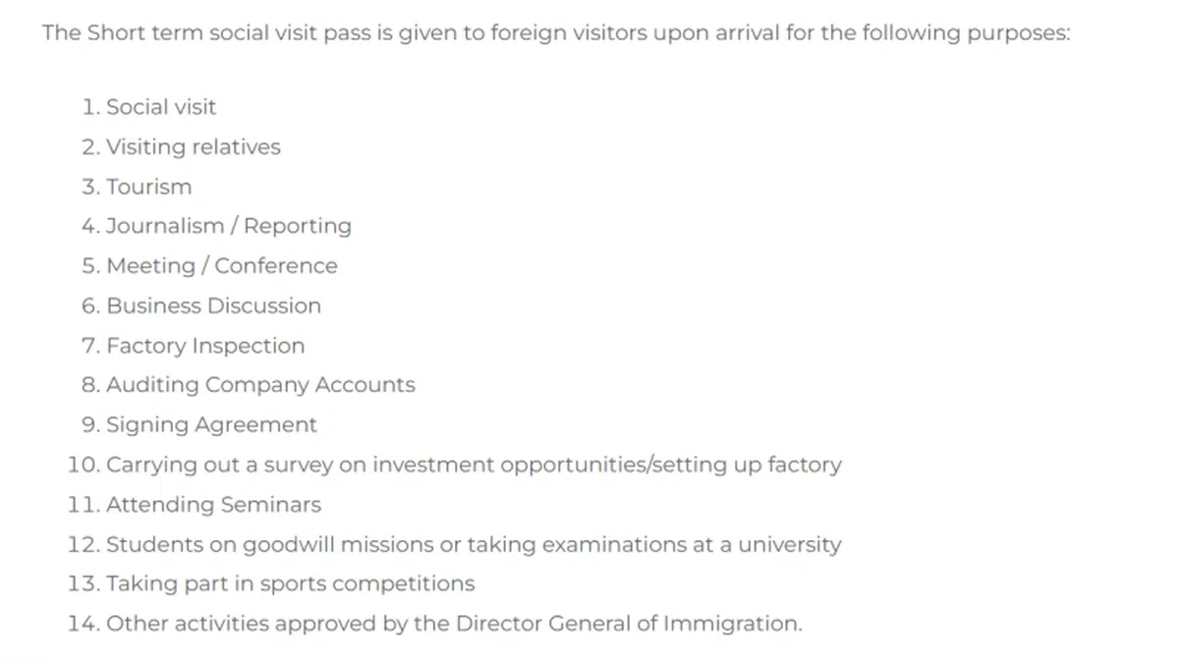1179x664 pixels.
Task: Click the 'Signing Agreement' list item
Action: click(x=211, y=425)
